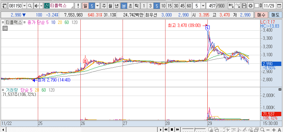Click the plus zoom in icon
The height and width of the screenshot is (132, 283).
point(274,130)
